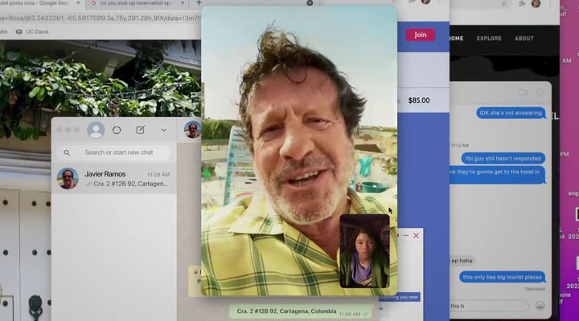Image resolution: width=579 pixels, height=321 pixels.
Task: Click profile avatar in middle browser toolbar
Action: (425, 2)
